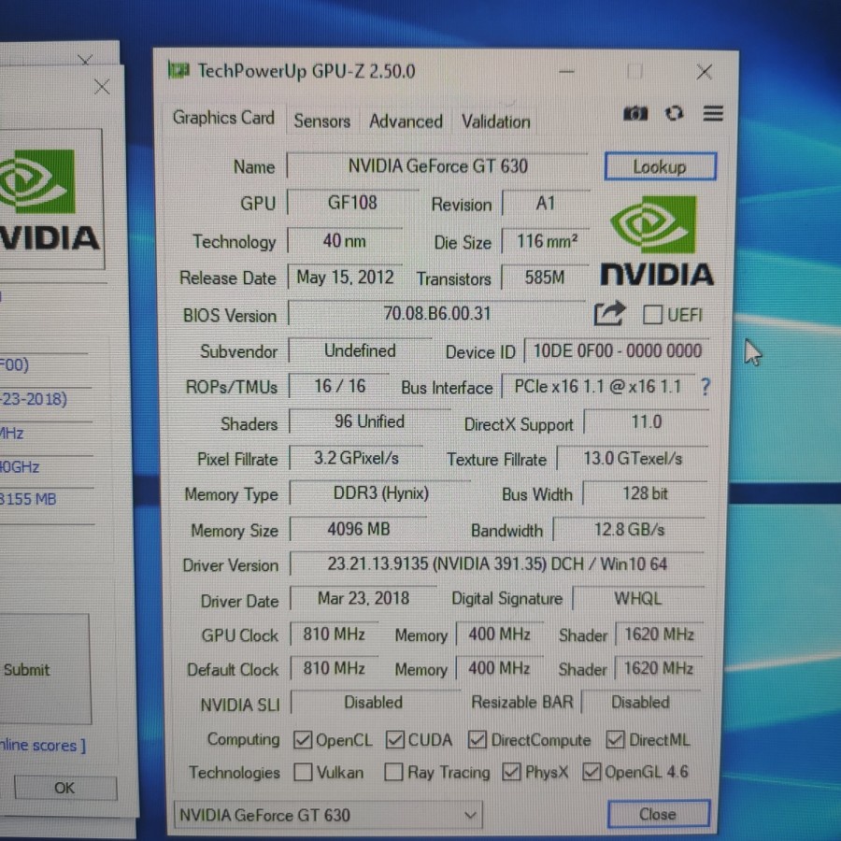Toggle the Vulkan checkbox
Viewport: 841px width, 841px height.
[x=303, y=773]
